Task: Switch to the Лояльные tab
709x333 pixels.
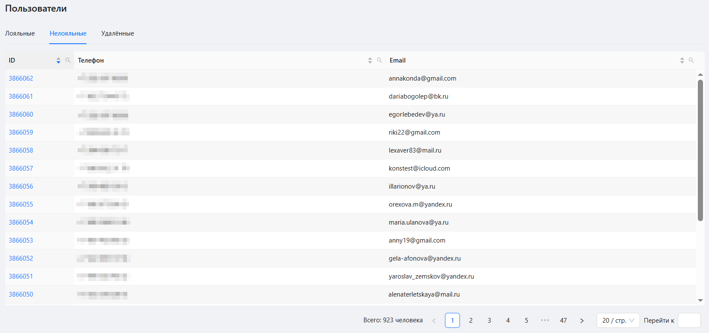Action: tap(20, 33)
